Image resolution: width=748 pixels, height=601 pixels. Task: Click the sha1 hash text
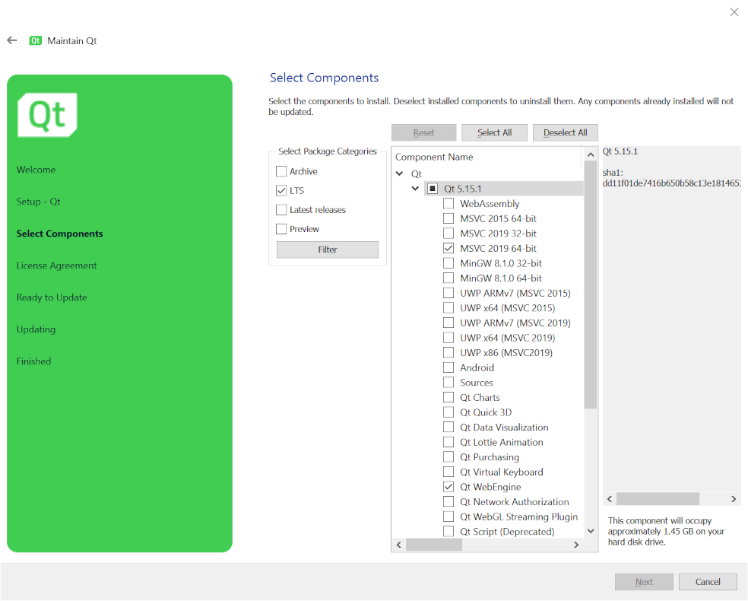[671, 183]
